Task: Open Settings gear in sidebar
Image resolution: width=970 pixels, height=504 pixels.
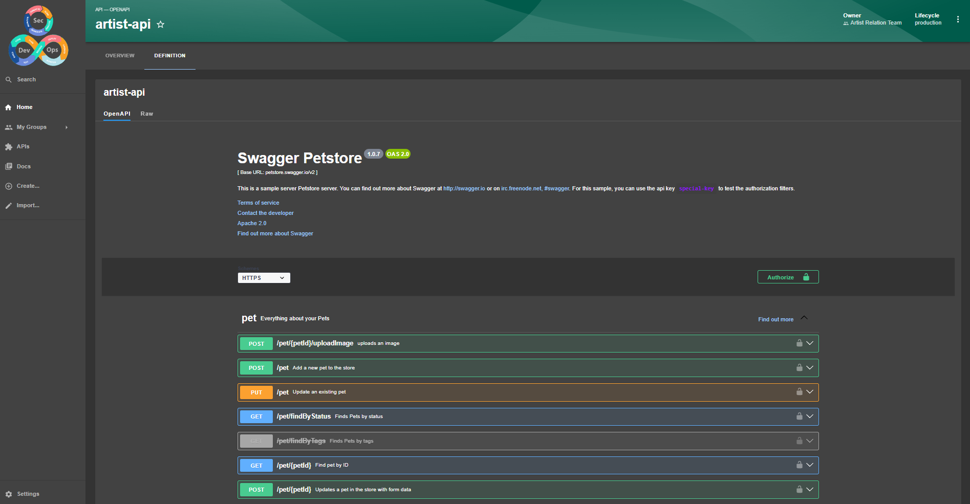Action: (x=9, y=494)
